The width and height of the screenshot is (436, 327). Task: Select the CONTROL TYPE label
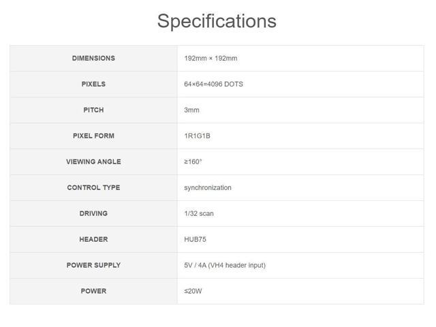[x=93, y=188]
